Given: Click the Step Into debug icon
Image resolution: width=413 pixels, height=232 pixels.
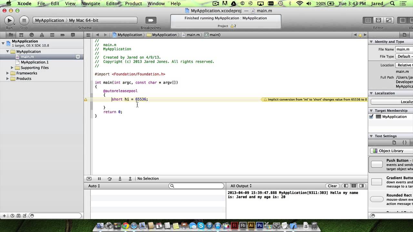Looking at the screenshot, I should click(120, 179).
